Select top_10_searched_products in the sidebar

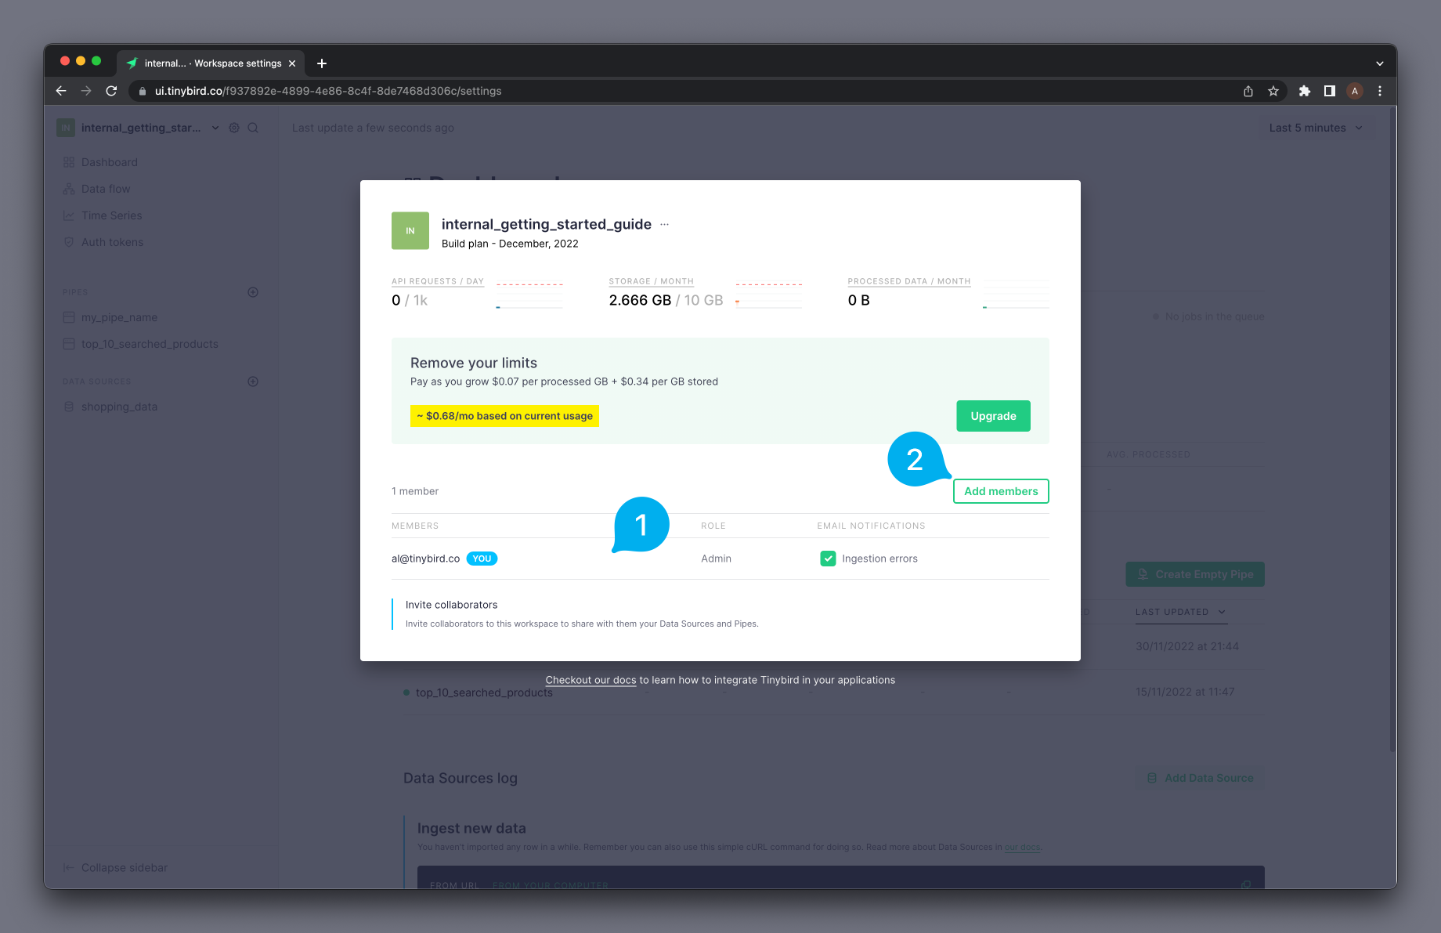150,344
